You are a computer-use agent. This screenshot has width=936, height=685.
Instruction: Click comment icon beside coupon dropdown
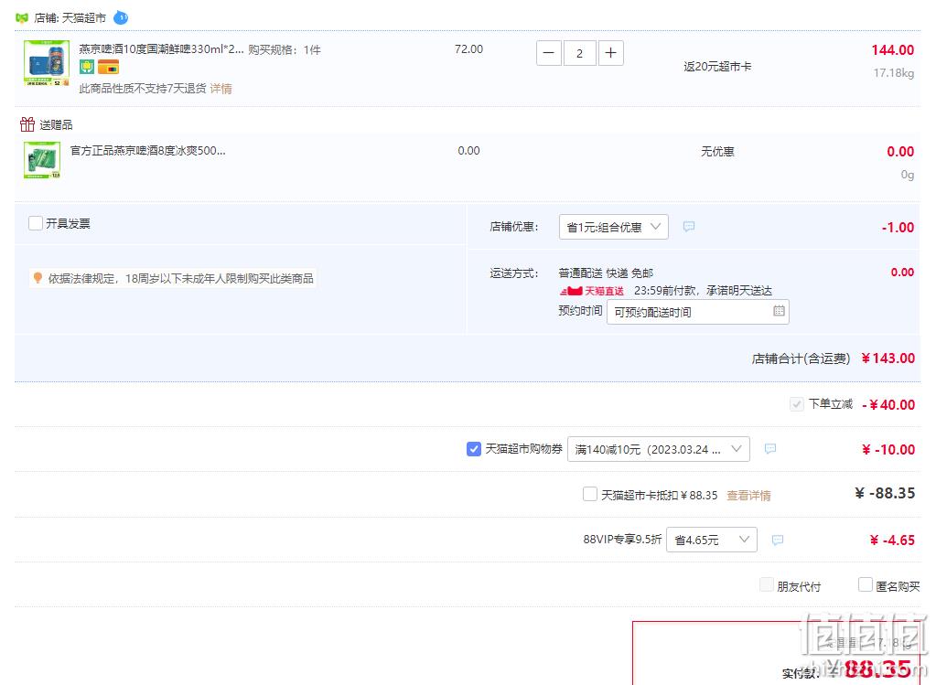[x=770, y=449]
